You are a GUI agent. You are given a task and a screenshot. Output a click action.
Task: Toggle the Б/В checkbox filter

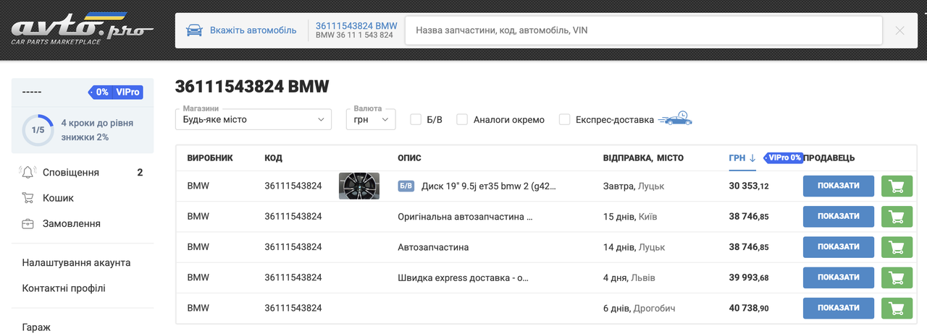coord(416,119)
